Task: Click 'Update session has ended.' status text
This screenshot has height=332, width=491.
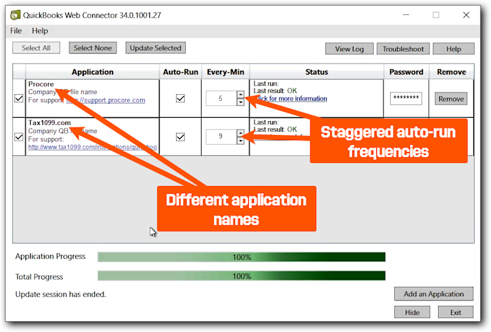Action: coord(61,294)
